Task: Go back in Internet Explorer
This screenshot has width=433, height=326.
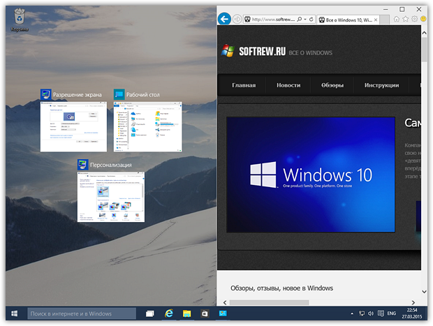Action: click(x=224, y=20)
